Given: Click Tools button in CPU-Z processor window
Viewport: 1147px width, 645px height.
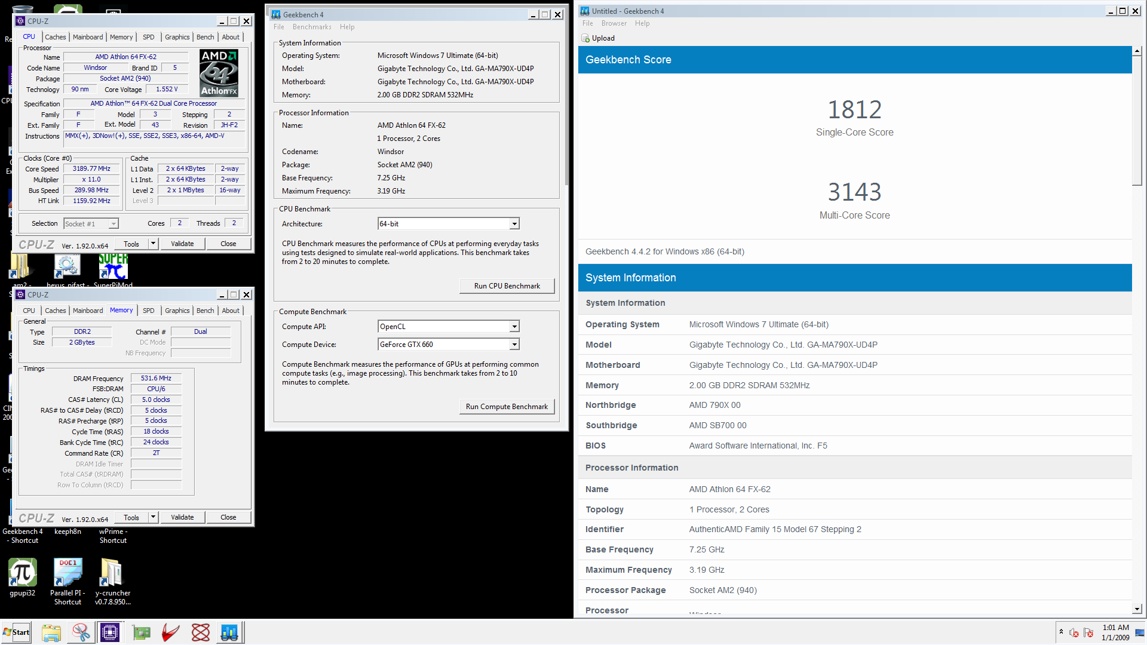Looking at the screenshot, I should 131,244.
